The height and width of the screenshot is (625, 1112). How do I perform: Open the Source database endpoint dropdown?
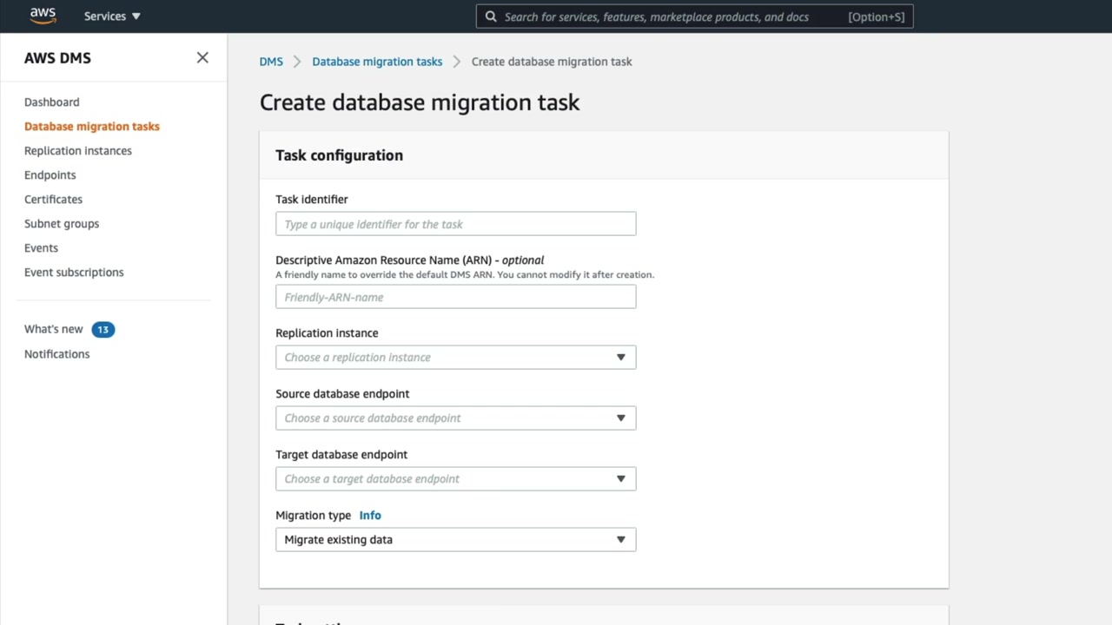tap(455, 418)
